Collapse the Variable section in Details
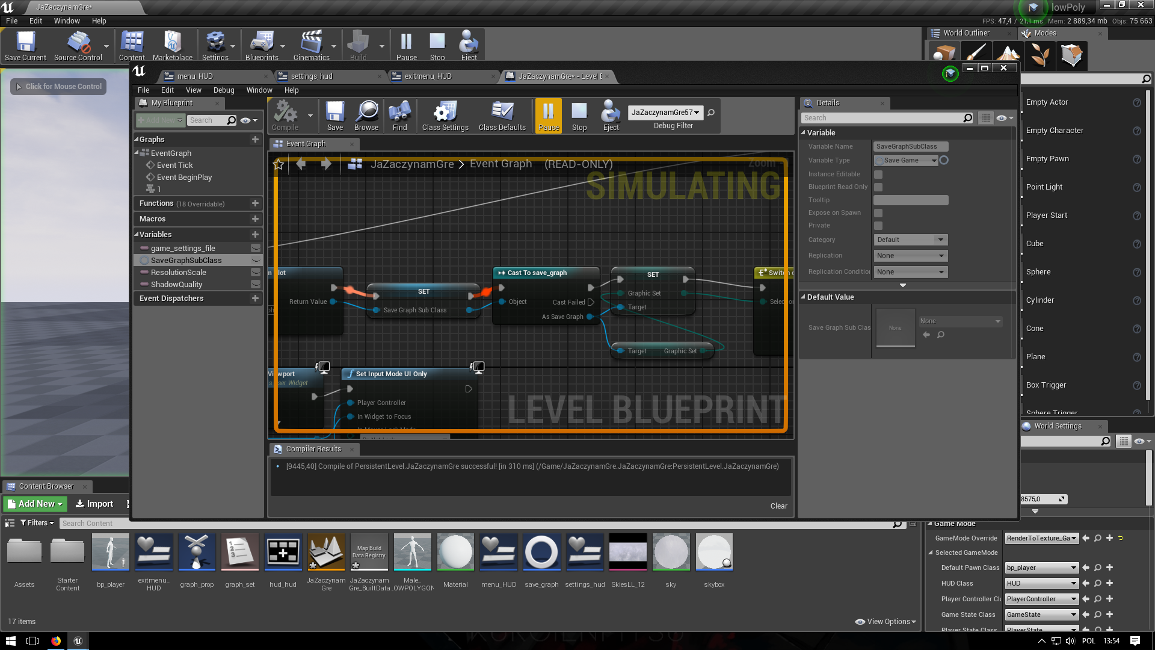This screenshot has width=1155, height=650. (x=803, y=132)
